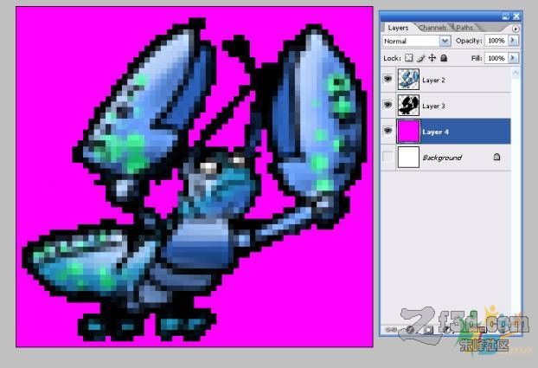538x368 pixels.
Task: Close the Layers palette window
Action: click(x=516, y=16)
